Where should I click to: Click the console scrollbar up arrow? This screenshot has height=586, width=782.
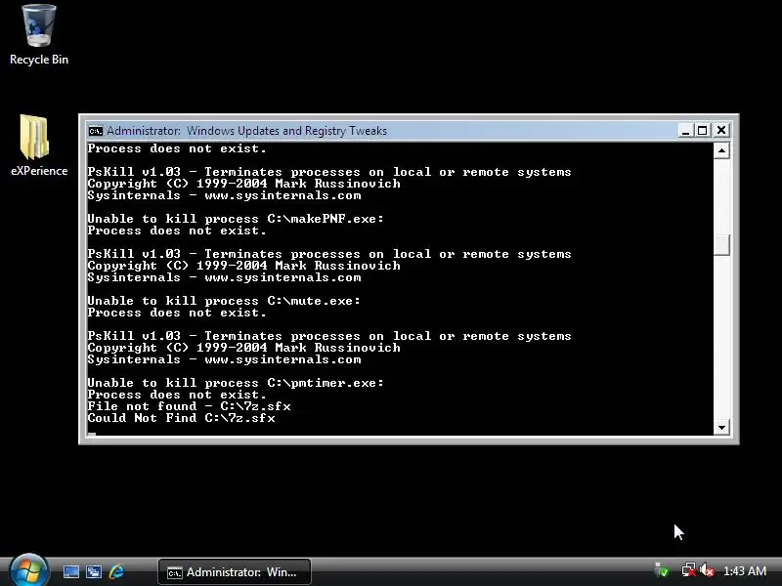(x=721, y=150)
